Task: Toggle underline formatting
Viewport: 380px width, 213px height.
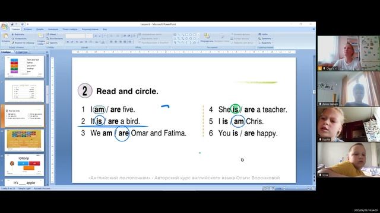Action: pos(77,42)
